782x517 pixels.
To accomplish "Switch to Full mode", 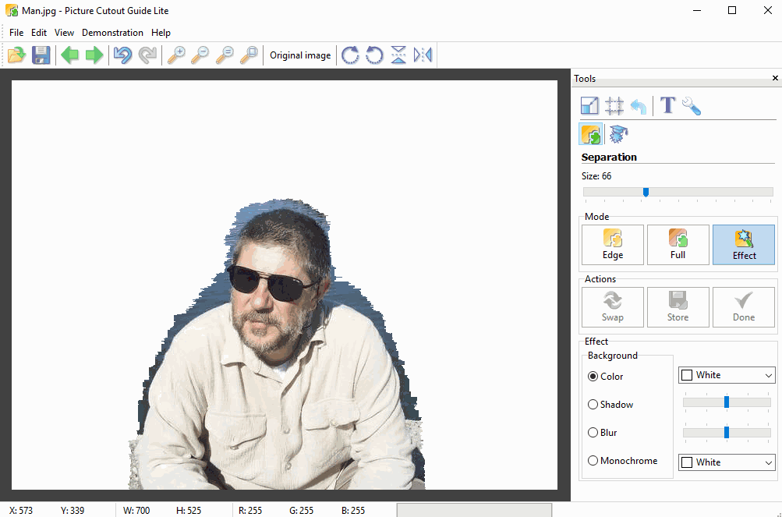I will tap(678, 245).
